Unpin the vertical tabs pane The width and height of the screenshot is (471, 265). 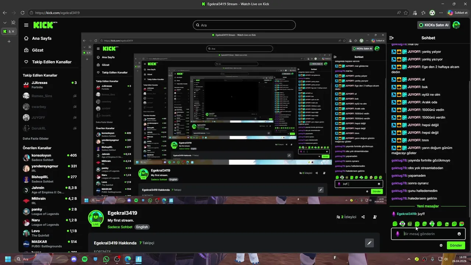coord(13,22)
